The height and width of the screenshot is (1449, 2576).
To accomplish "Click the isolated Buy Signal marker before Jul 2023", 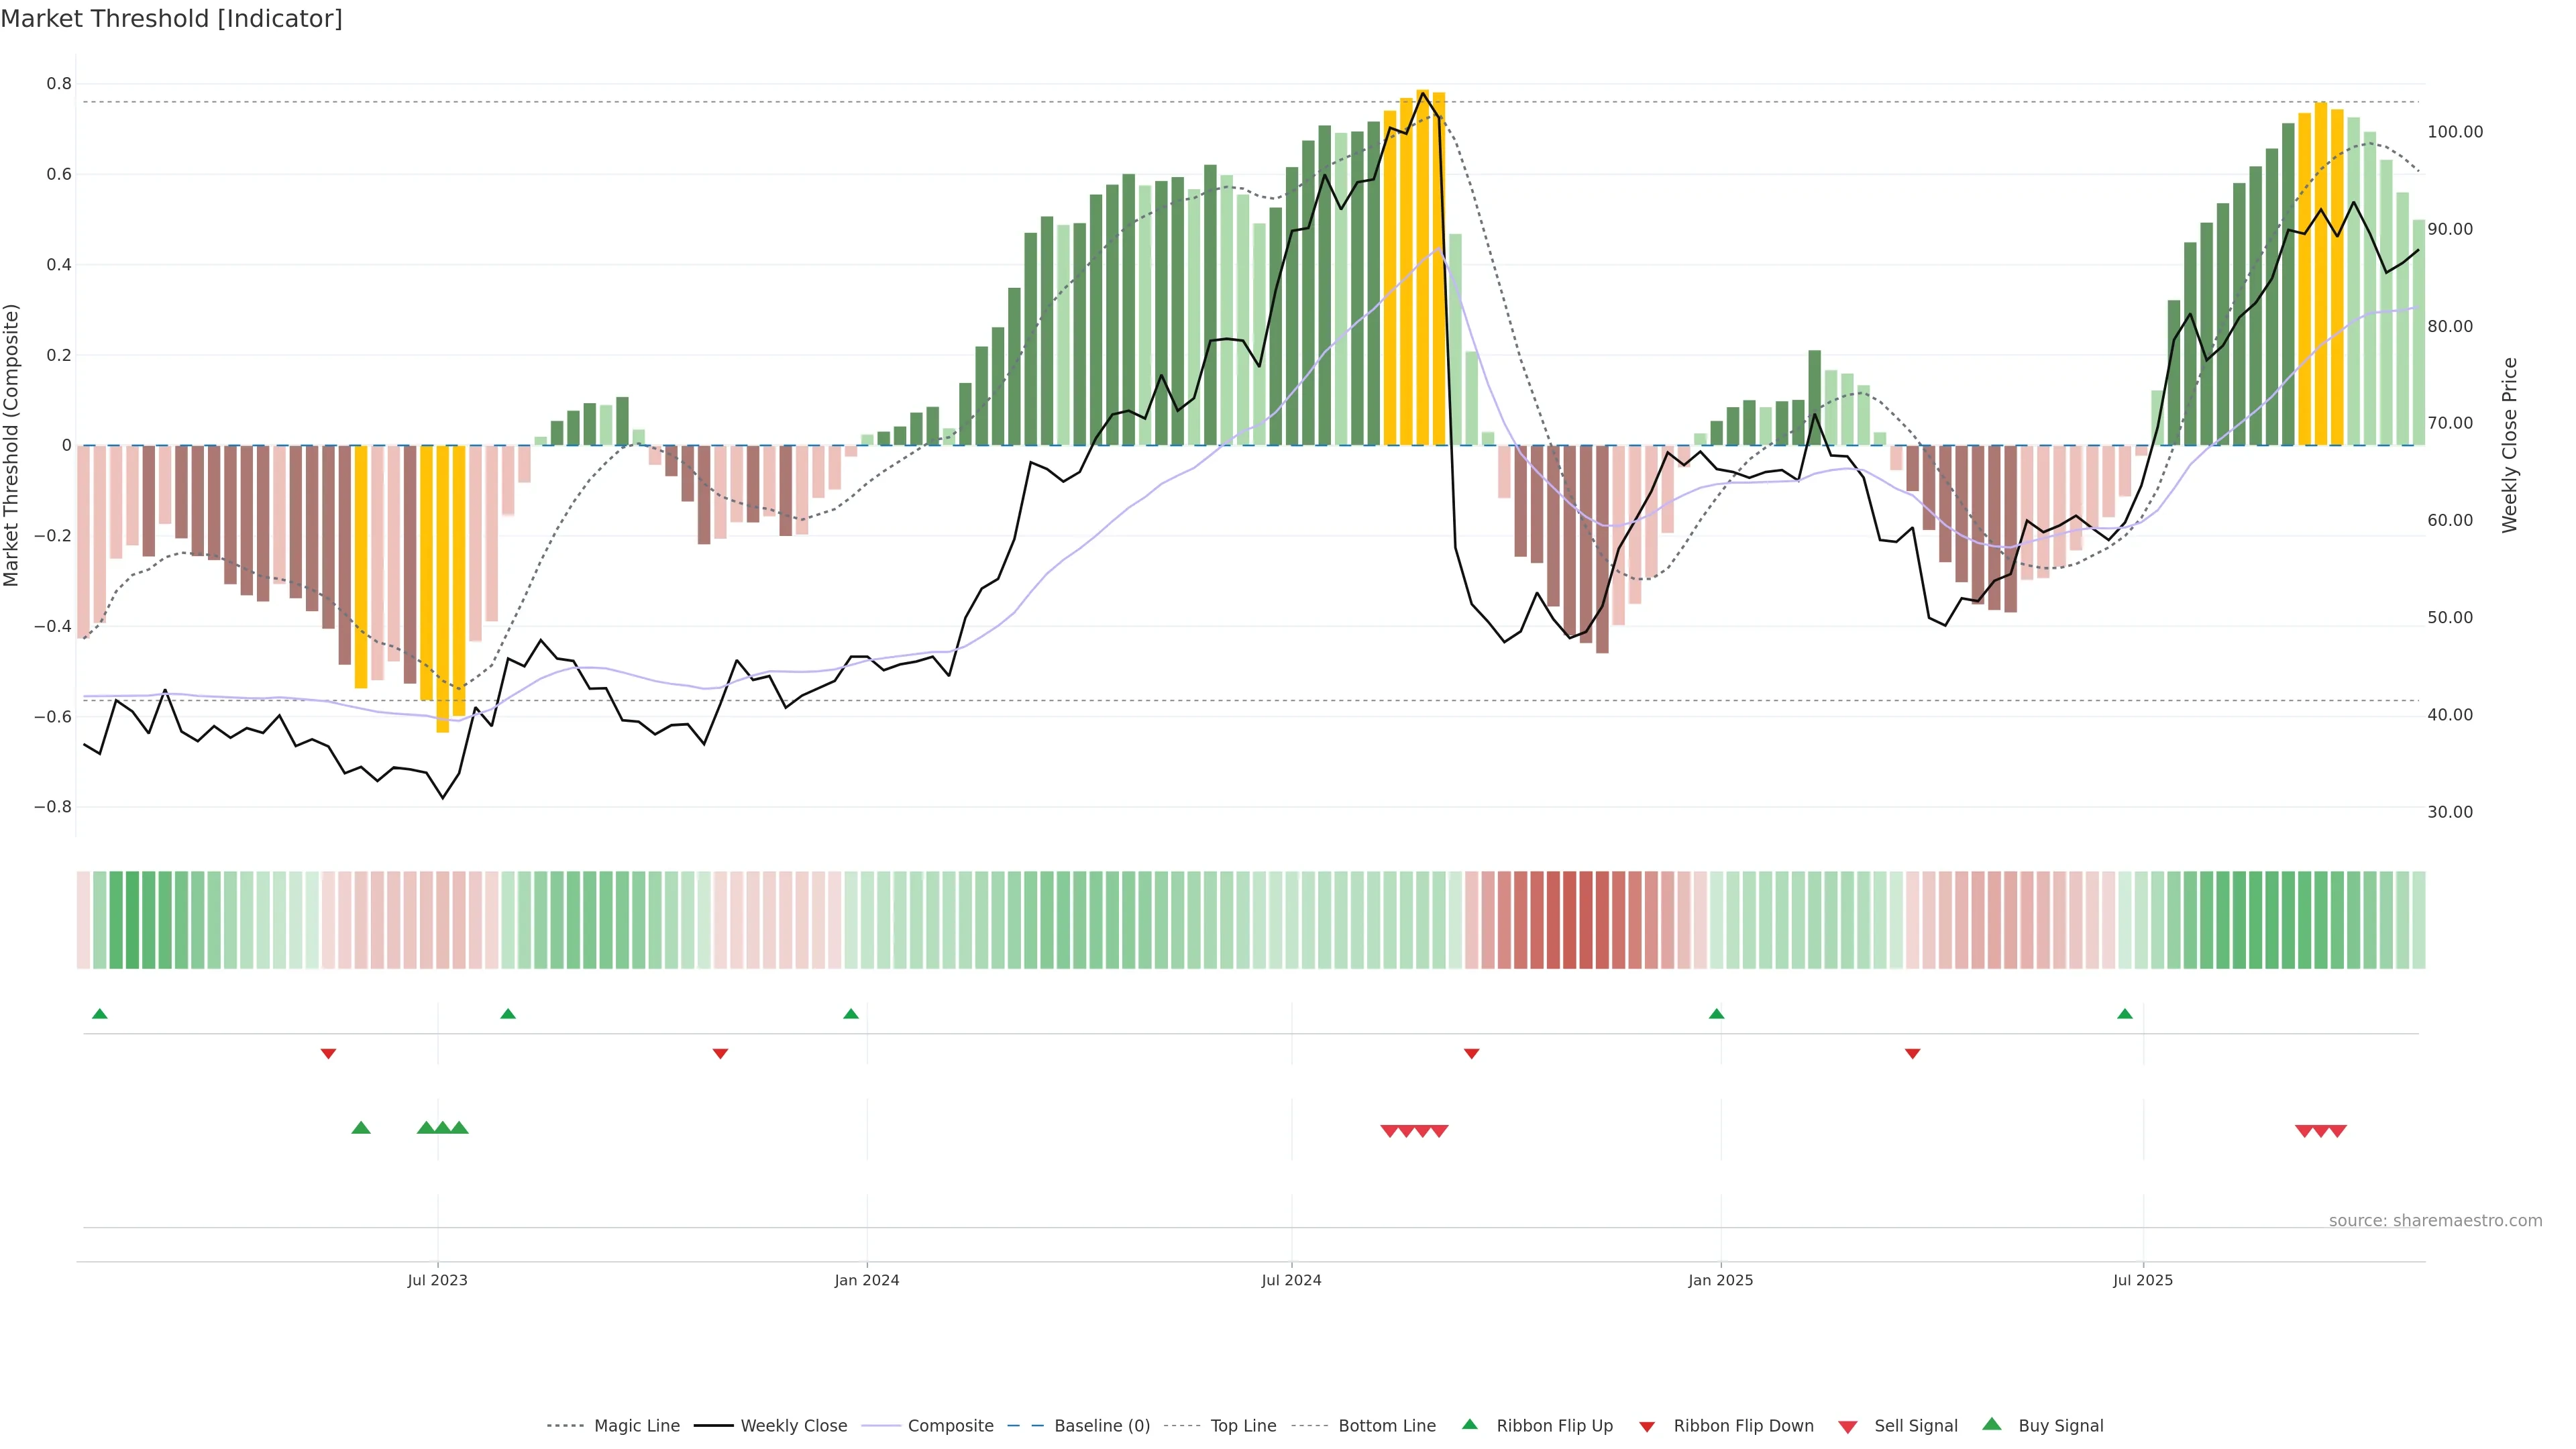I will point(361,1128).
